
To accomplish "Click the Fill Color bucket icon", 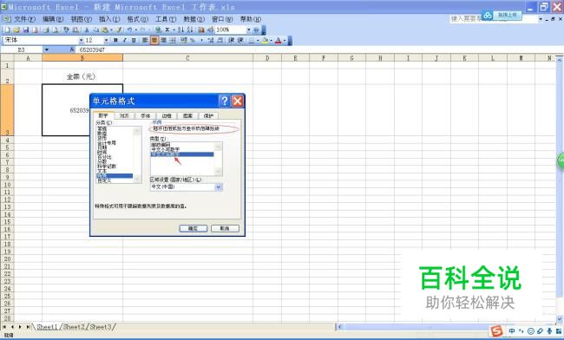I will 265,40.
